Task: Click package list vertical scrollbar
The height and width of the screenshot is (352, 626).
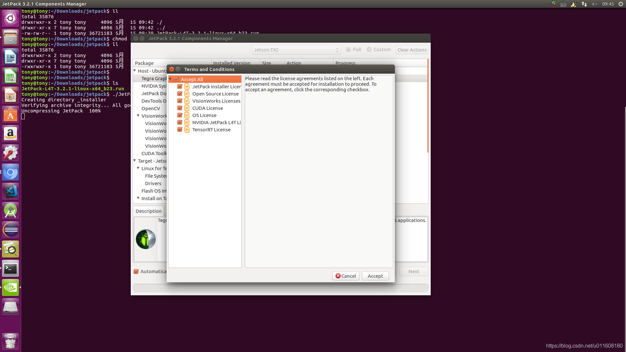Action: (x=428, y=106)
